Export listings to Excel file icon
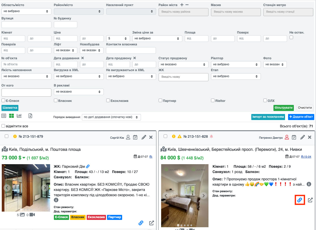The height and width of the screenshot is (230, 316). point(30,116)
